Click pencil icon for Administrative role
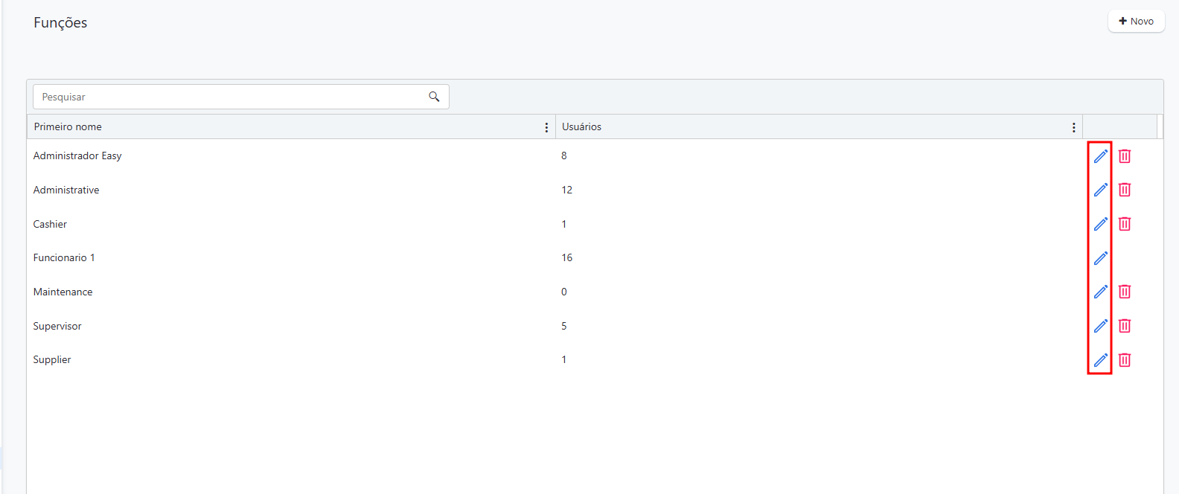The image size is (1179, 494). 1100,190
